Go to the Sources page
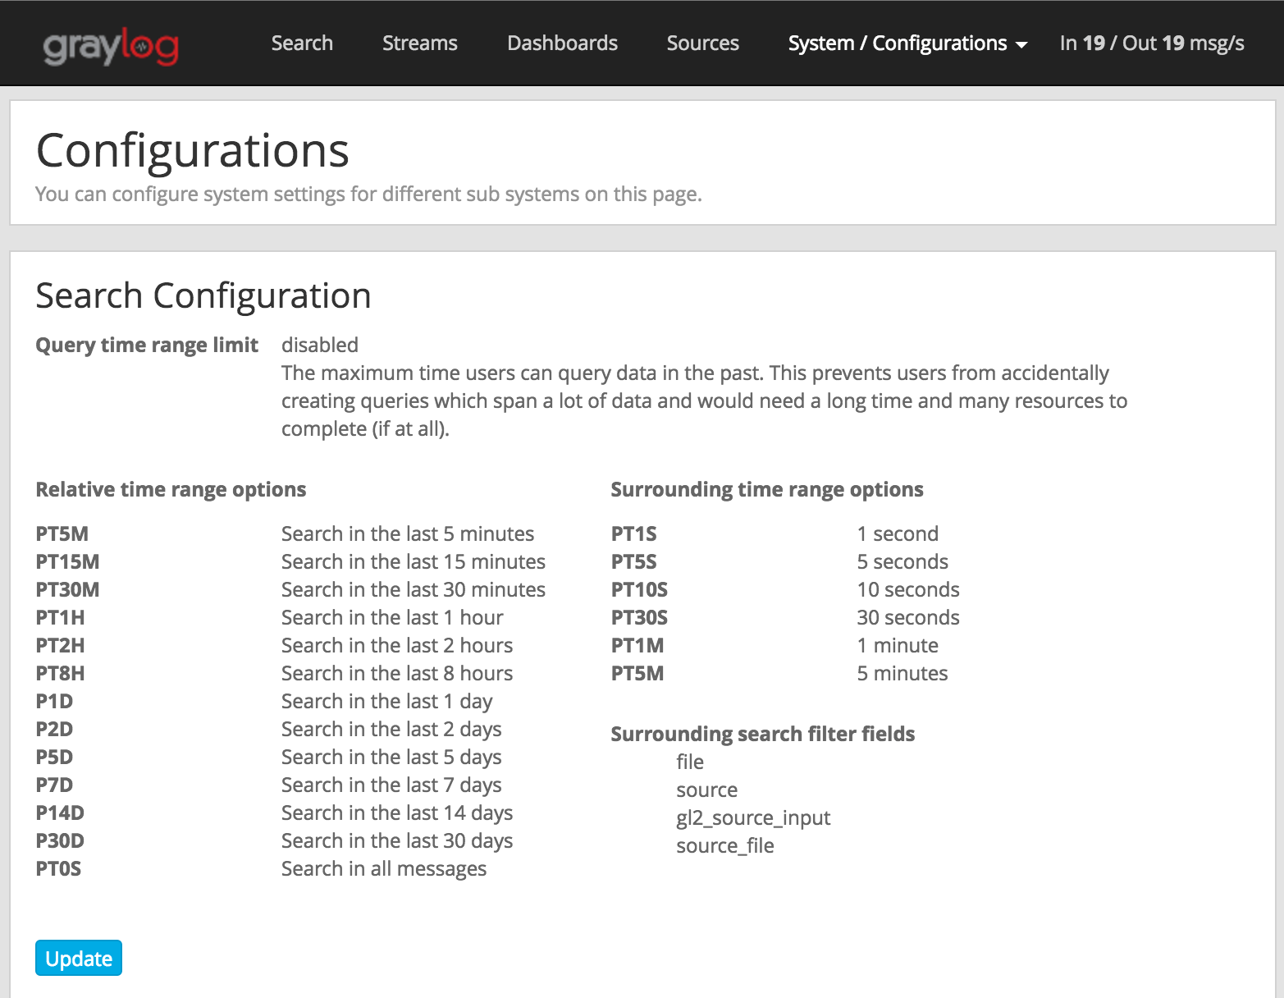This screenshot has height=998, width=1284. click(702, 43)
